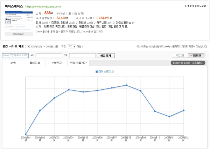210x149 pixels.
Task: Switch to 주간지표 weekly view
Action: pos(180,56)
